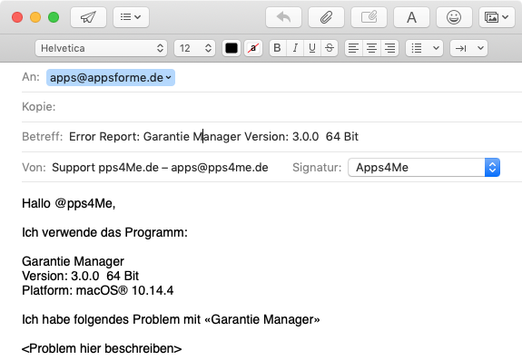Open the apps@appsforme.de recipient token menu

tap(111, 77)
